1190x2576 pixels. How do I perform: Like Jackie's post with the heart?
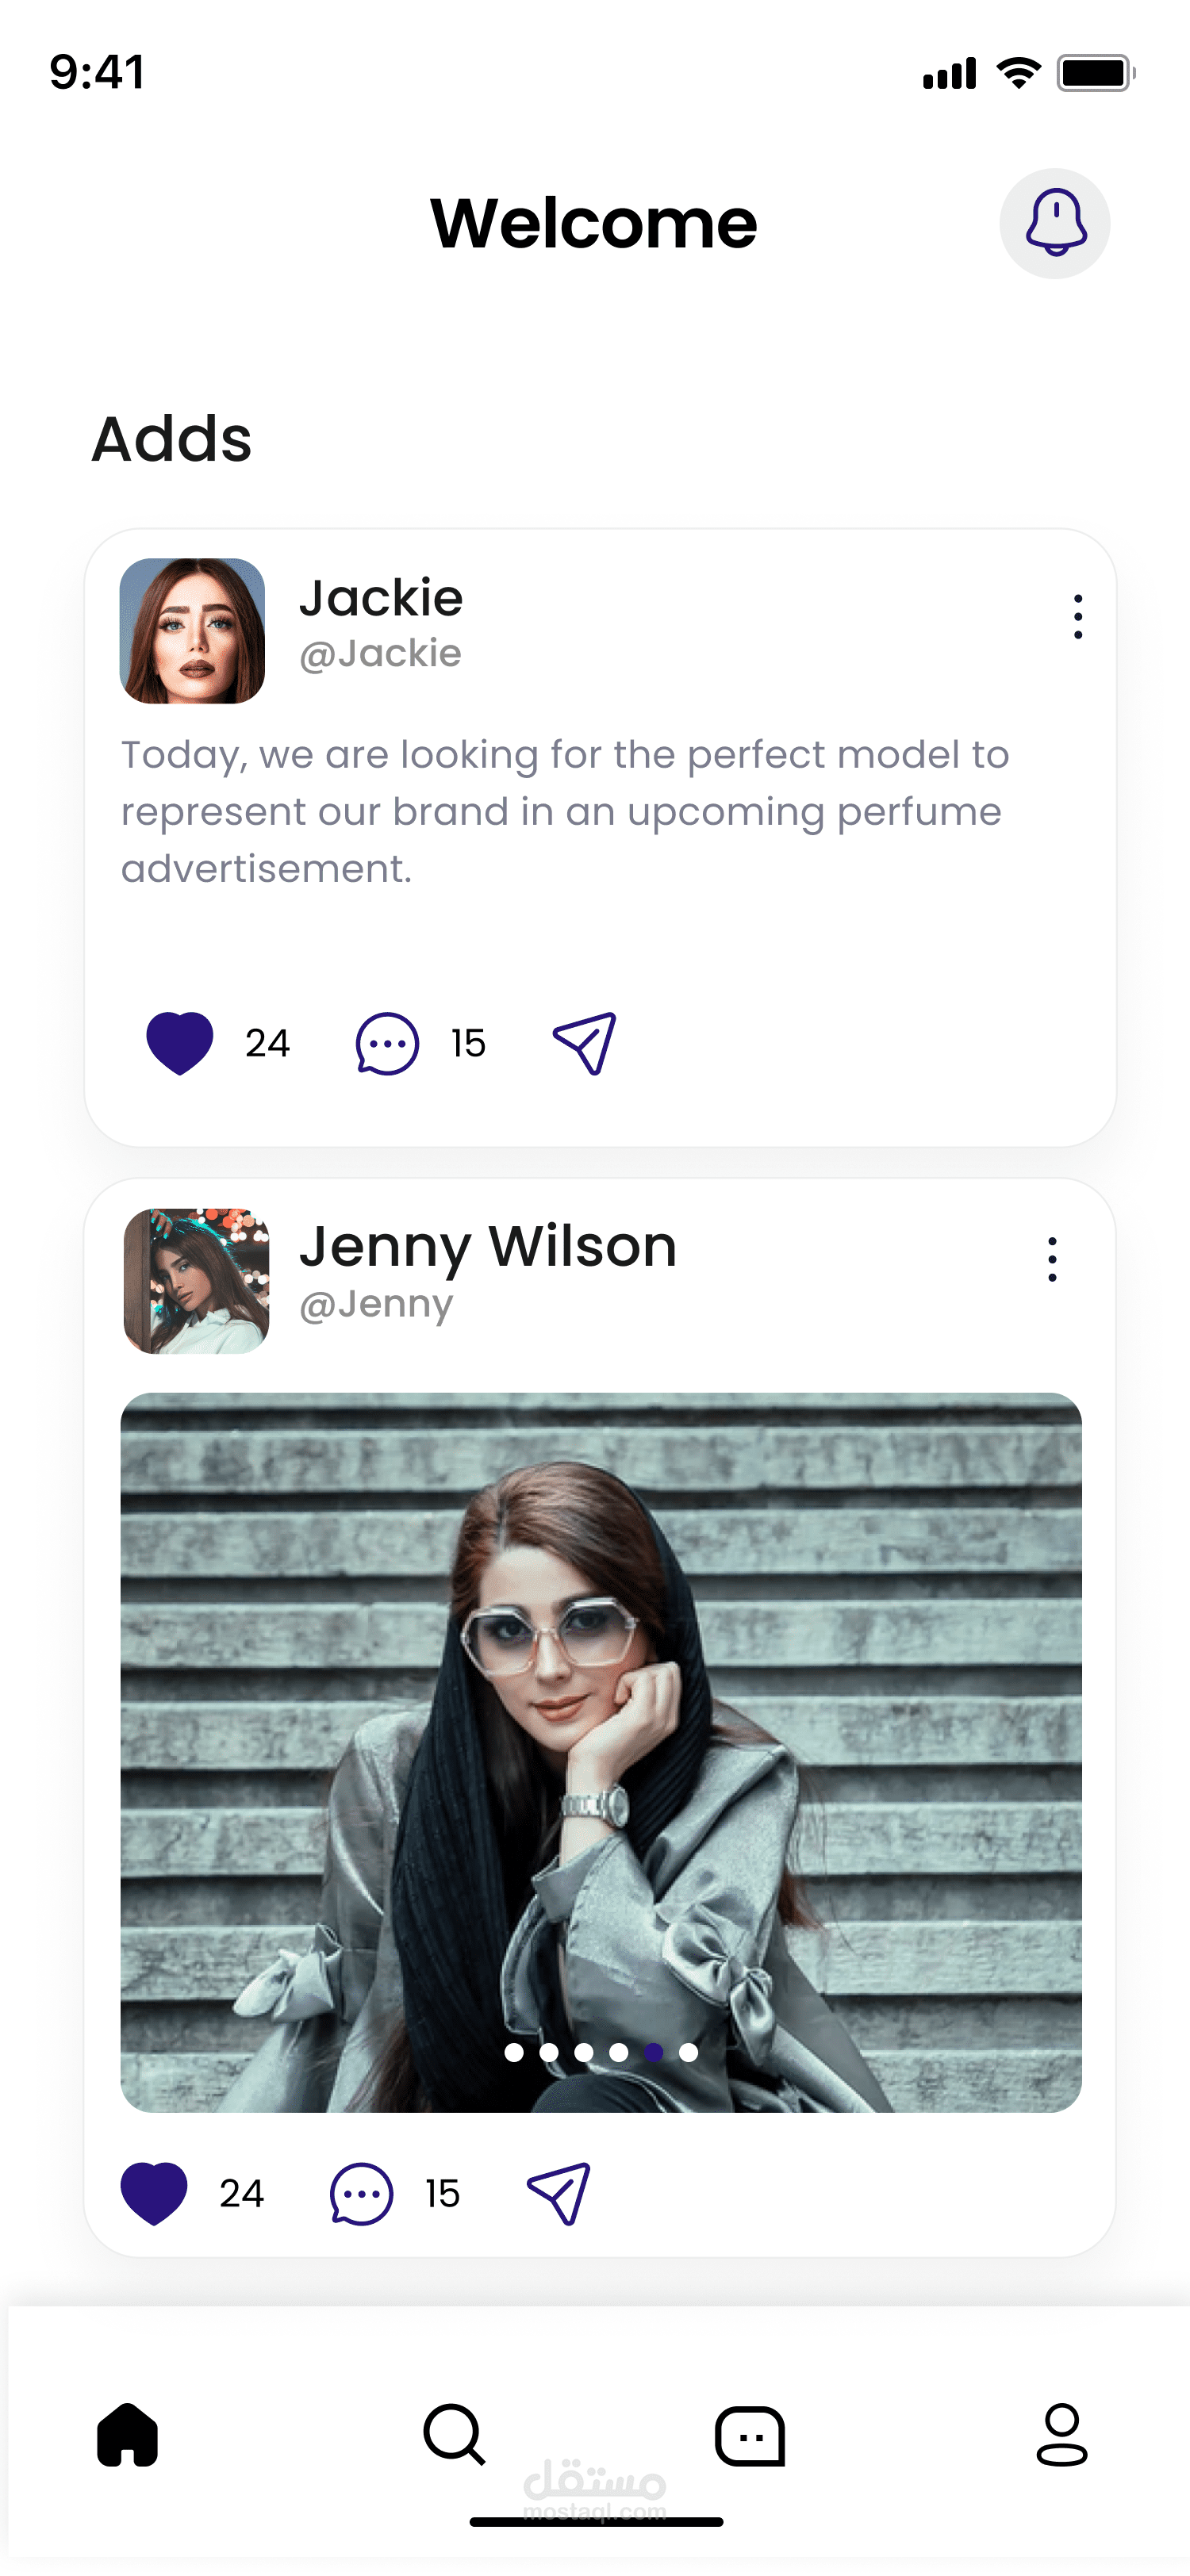coord(180,1043)
